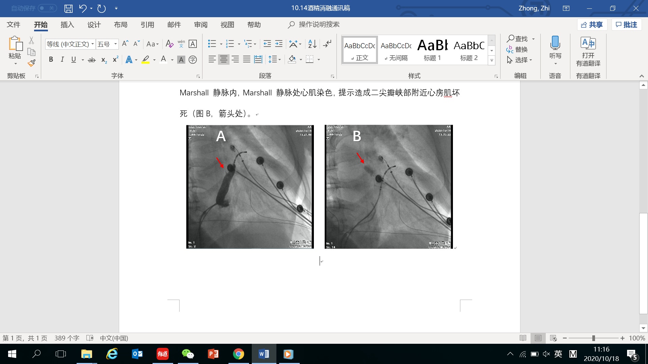The image size is (648, 364).
Task: Show paragraph marks icon
Action: 327,44
